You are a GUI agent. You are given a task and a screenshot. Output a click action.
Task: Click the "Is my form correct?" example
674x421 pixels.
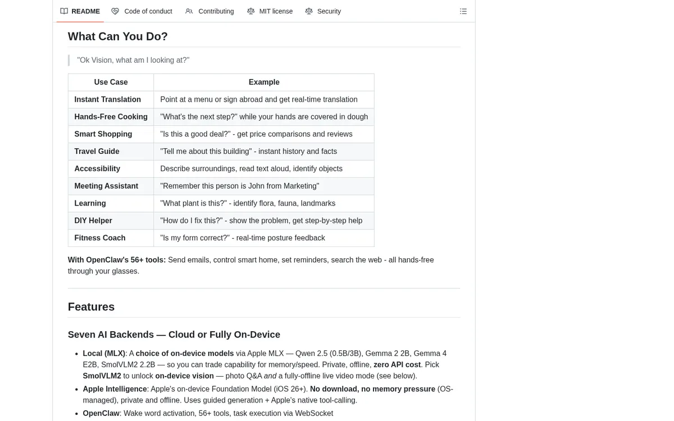(264, 238)
